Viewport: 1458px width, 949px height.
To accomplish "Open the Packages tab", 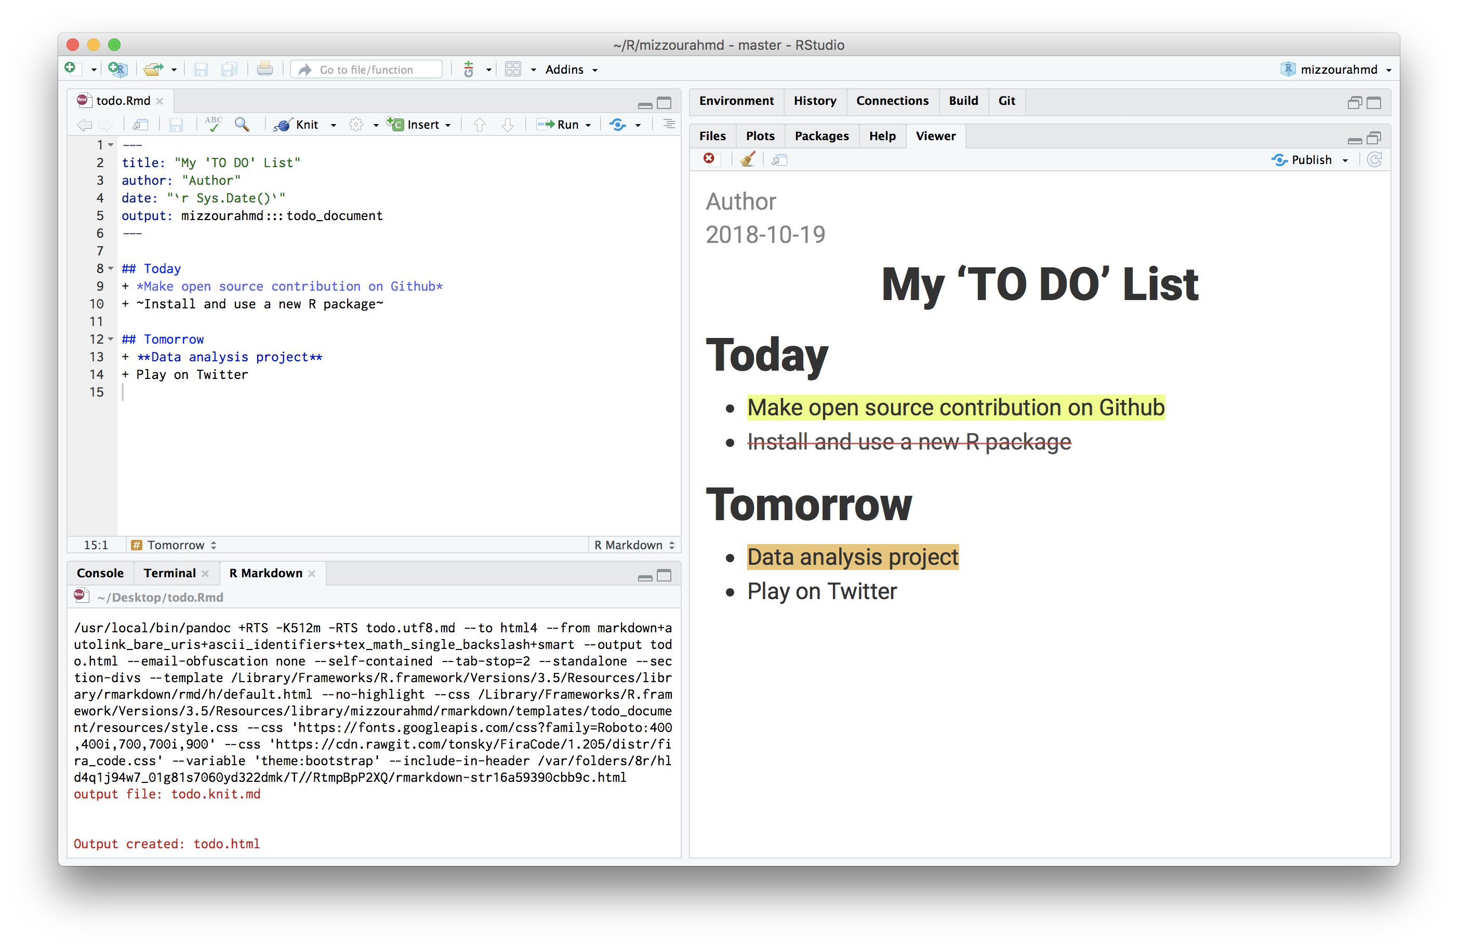I will (x=821, y=136).
